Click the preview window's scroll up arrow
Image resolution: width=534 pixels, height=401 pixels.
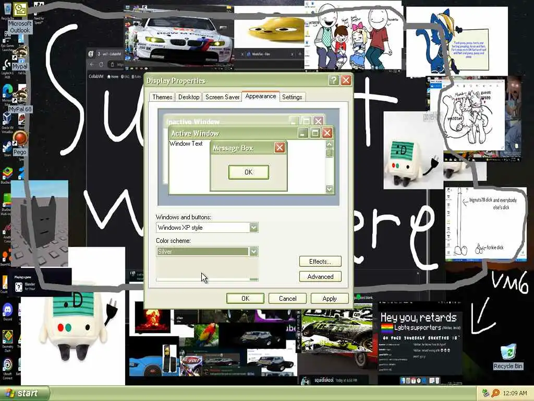[x=329, y=144]
